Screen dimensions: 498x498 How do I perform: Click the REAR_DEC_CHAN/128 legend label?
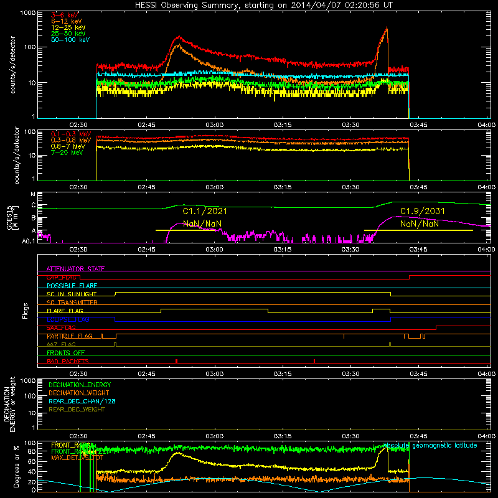[82, 401]
